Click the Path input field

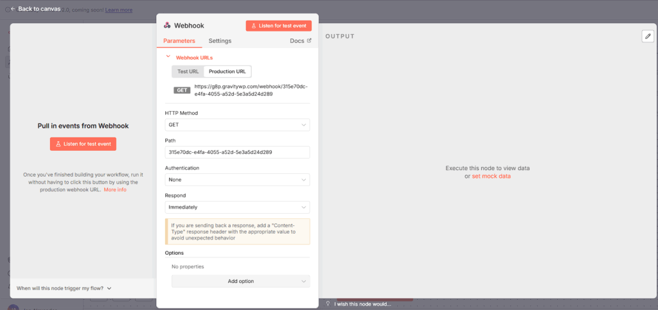click(x=238, y=152)
